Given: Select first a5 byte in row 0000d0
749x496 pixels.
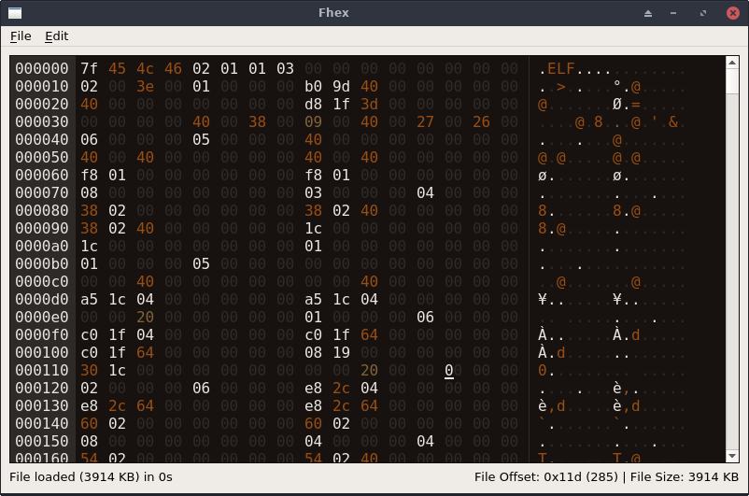Looking at the screenshot, I should 89,300.
